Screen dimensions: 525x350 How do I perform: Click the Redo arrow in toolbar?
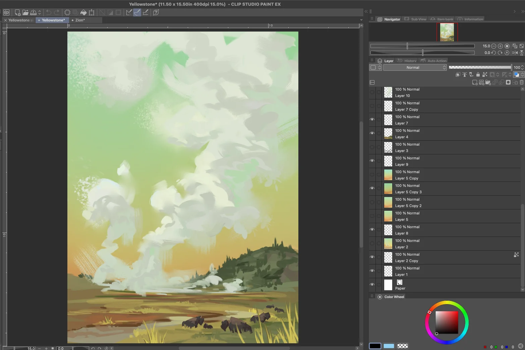[57, 12]
